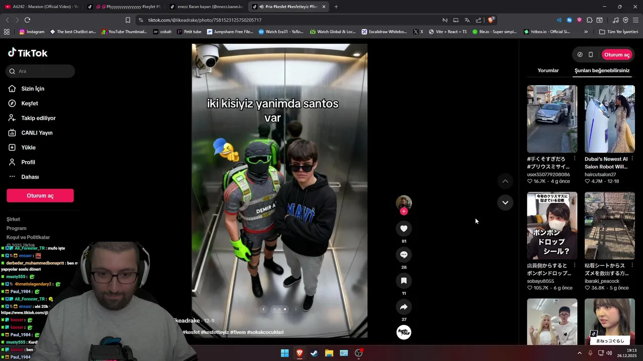Click the music note playlist icon
The width and height of the screenshot is (643, 361).
[x=615, y=20]
